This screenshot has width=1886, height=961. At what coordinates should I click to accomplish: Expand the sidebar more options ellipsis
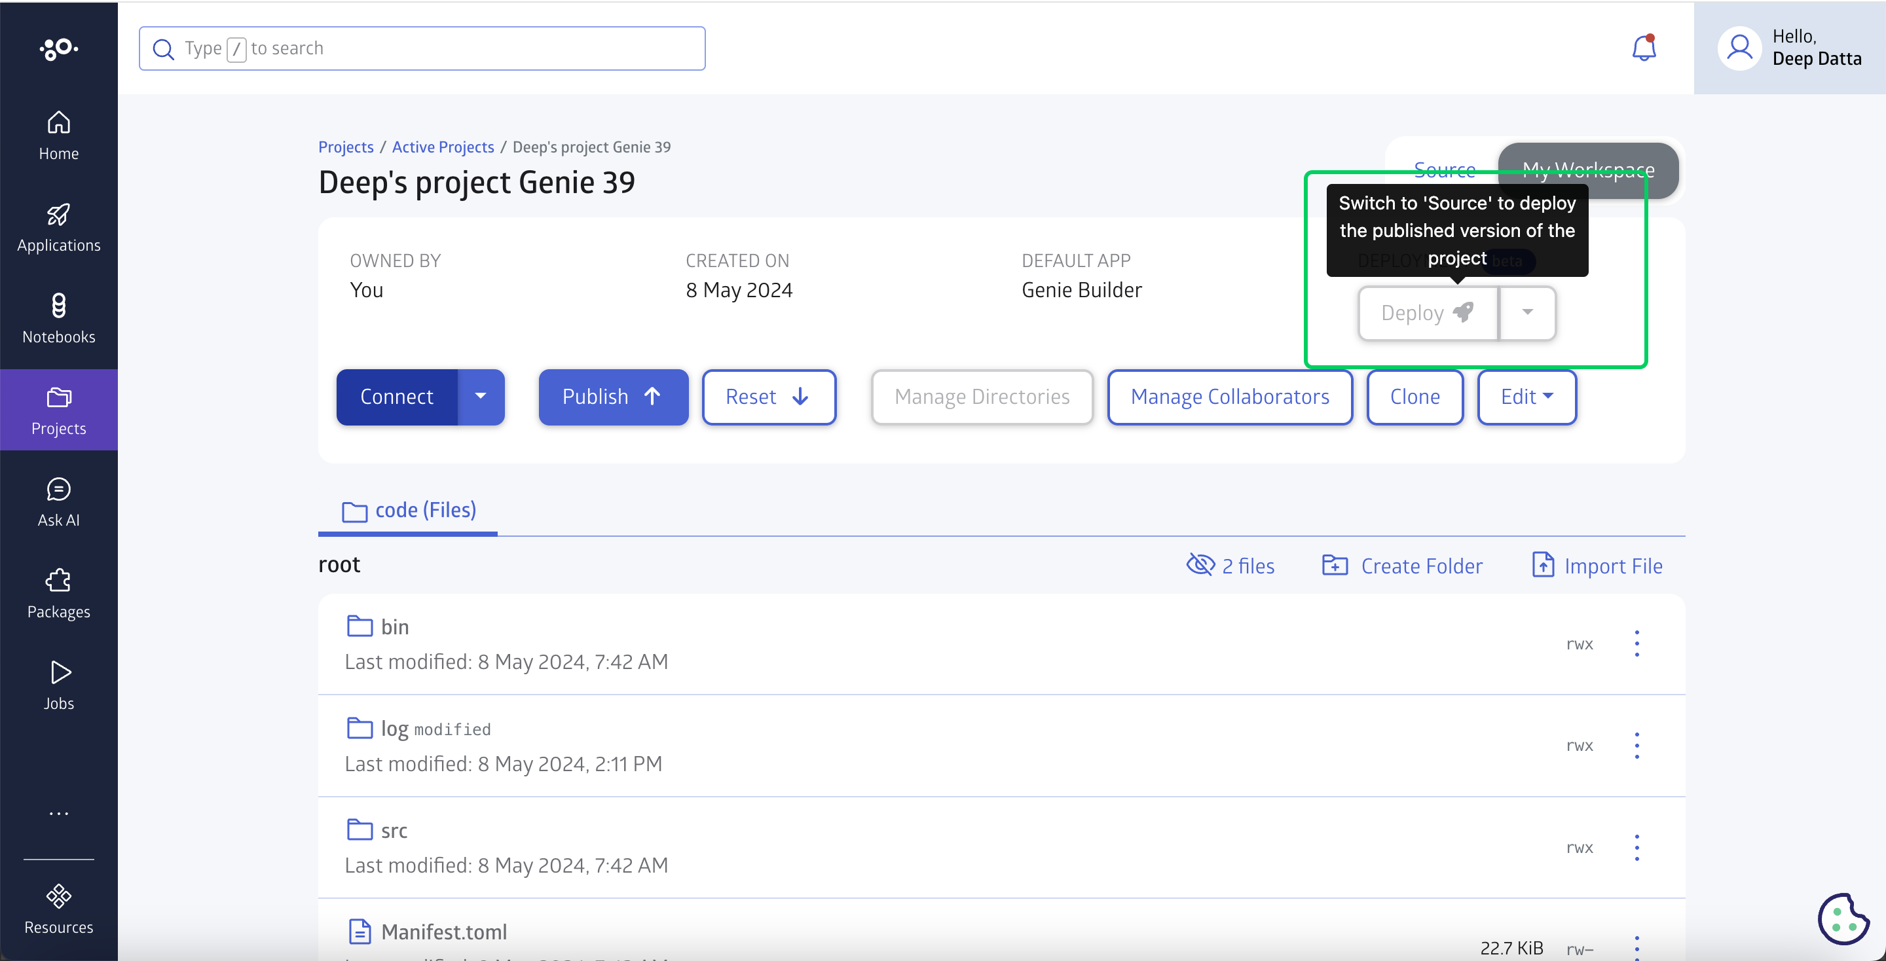(x=58, y=813)
